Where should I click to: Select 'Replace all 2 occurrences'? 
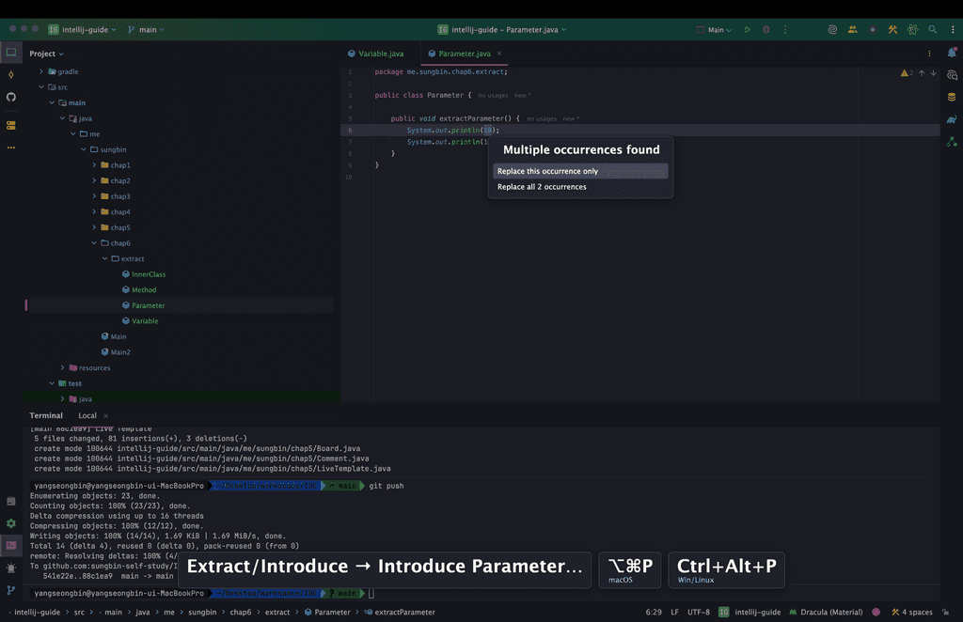click(542, 187)
